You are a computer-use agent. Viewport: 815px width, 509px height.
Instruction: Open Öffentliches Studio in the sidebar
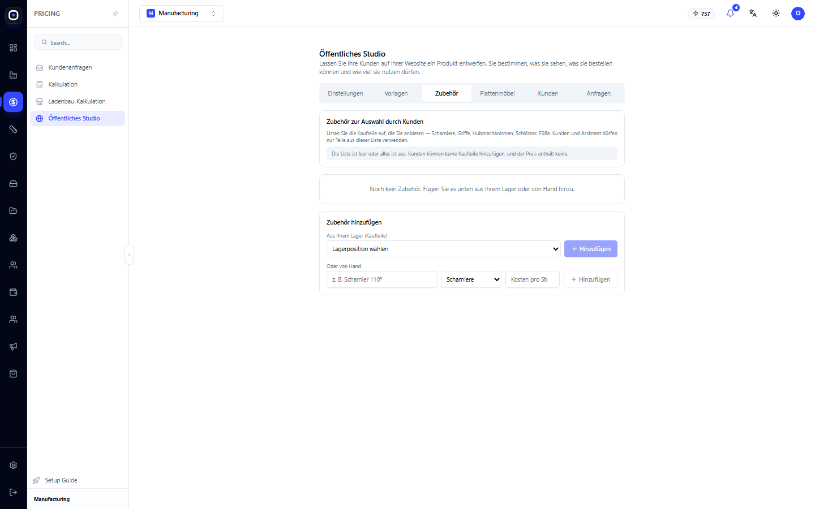(x=78, y=119)
